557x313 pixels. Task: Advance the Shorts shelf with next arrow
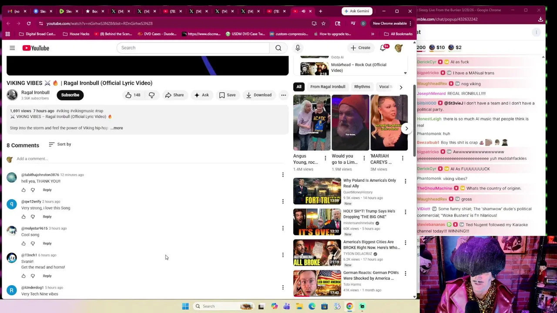coord(406,128)
